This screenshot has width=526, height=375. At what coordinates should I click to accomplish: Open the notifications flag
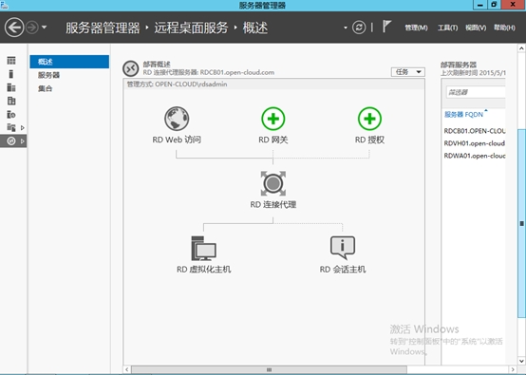(386, 27)
